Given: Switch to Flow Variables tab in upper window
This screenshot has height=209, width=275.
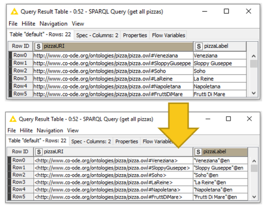Looking at the screenshot, I should (x=168, y=35).
